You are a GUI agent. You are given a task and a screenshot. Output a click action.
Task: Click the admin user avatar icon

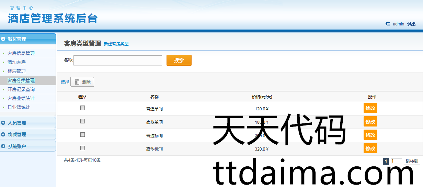pyautogui.click(x=388, y=24)
